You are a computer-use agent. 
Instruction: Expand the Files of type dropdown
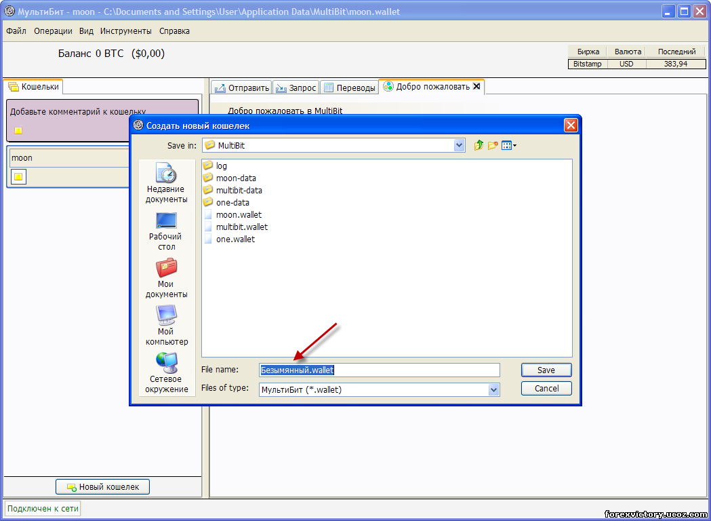pos(494,389)
